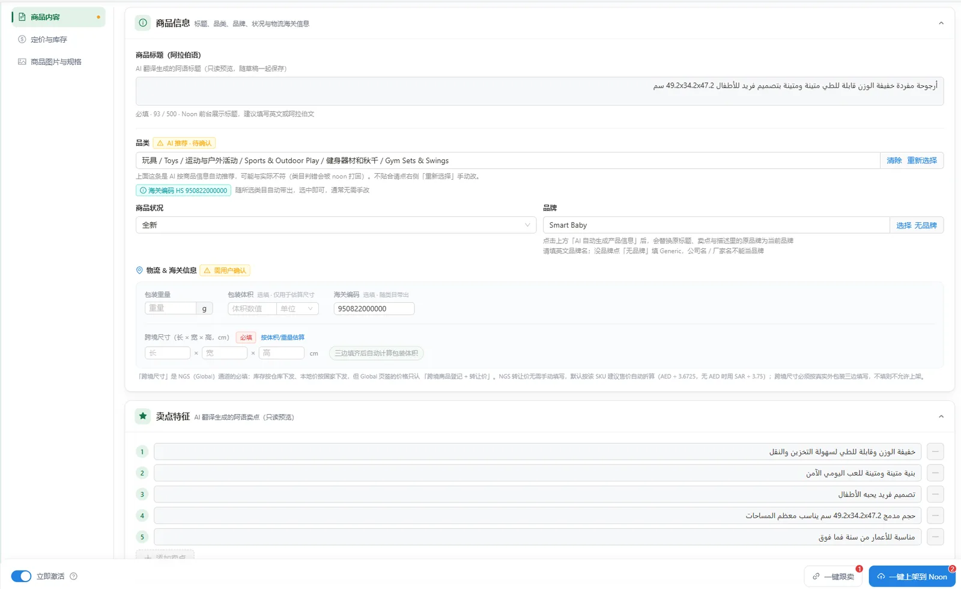961x589 pixels.
Task: Open the 商品状况 全新 dropdown
Action: 336,225
